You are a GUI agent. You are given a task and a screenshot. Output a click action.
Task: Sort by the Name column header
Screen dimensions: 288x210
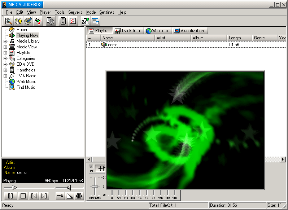(x=127, y=38)
